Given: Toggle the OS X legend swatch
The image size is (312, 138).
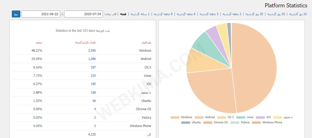Looking at the screenshot, I should tap(222, 117).
